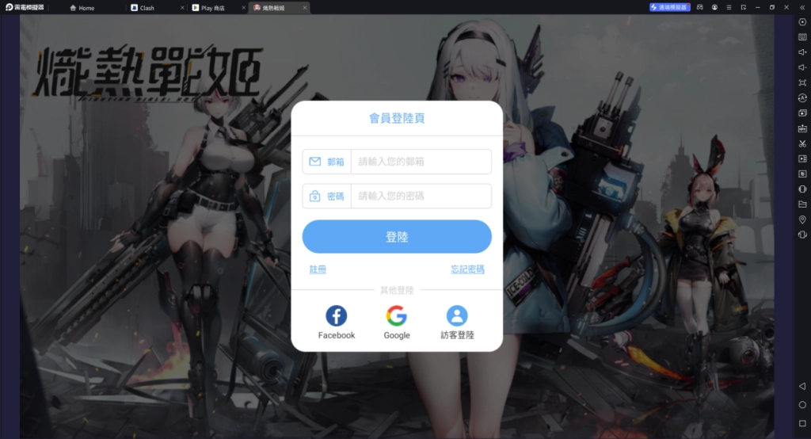This screenshot has height=439, width=811.
Task: Take screenshot with scissors icon
Action: 802,143
